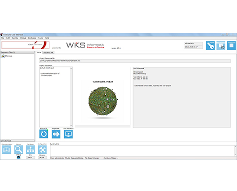The height and width of the screenshot is (191, 237).
Task: Open the Edit menu
Action: click(x=8, y=38)
